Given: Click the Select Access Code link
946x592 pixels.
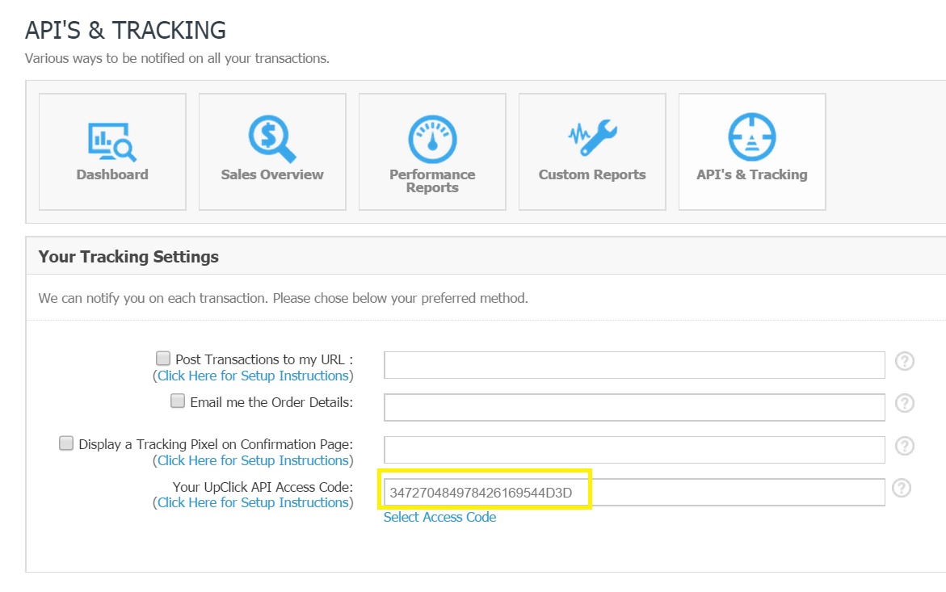Looking at the screenshot, I should [439, 517].
